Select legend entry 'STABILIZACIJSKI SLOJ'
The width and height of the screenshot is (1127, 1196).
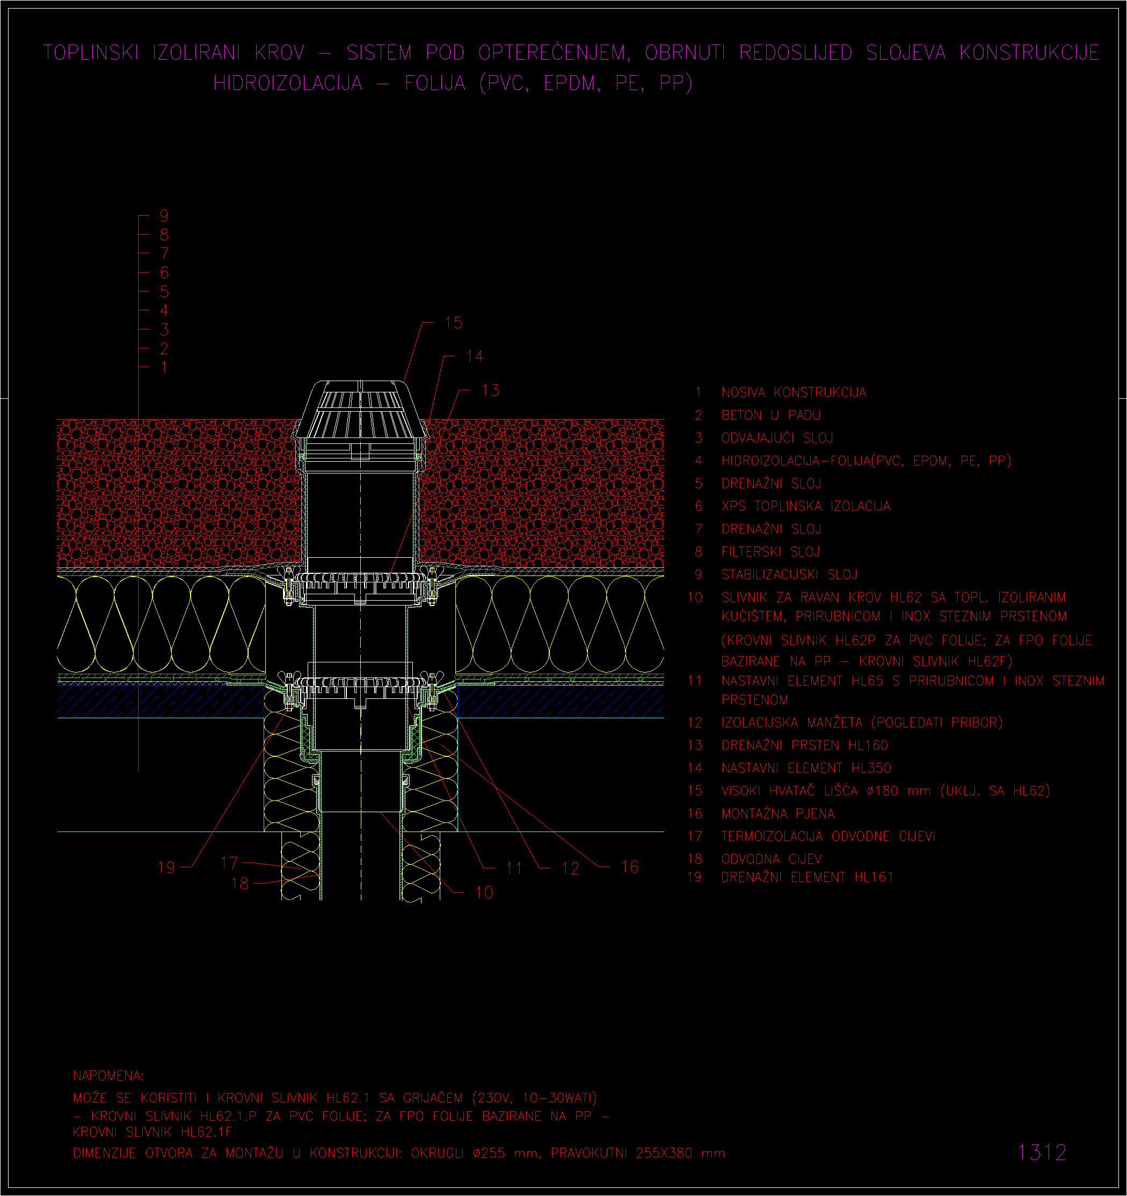789,575
